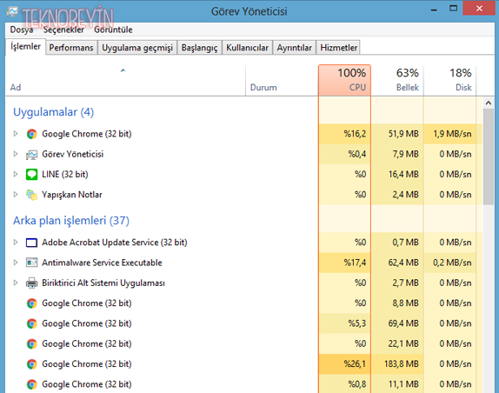Viewport: 499px width, 393px height.
Task: Sort by the Durum column header
Action: coord(282,81)
